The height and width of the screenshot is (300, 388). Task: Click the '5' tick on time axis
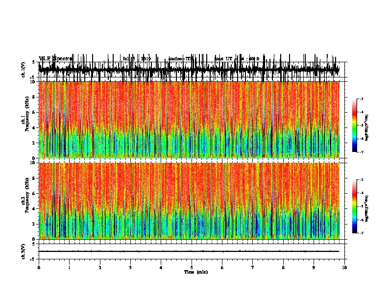(192, 267)
